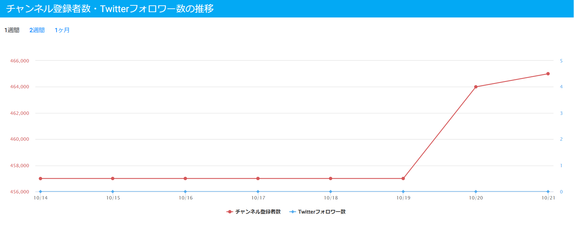Select red subscriber point at 10/19

click(x=403, y=179)
